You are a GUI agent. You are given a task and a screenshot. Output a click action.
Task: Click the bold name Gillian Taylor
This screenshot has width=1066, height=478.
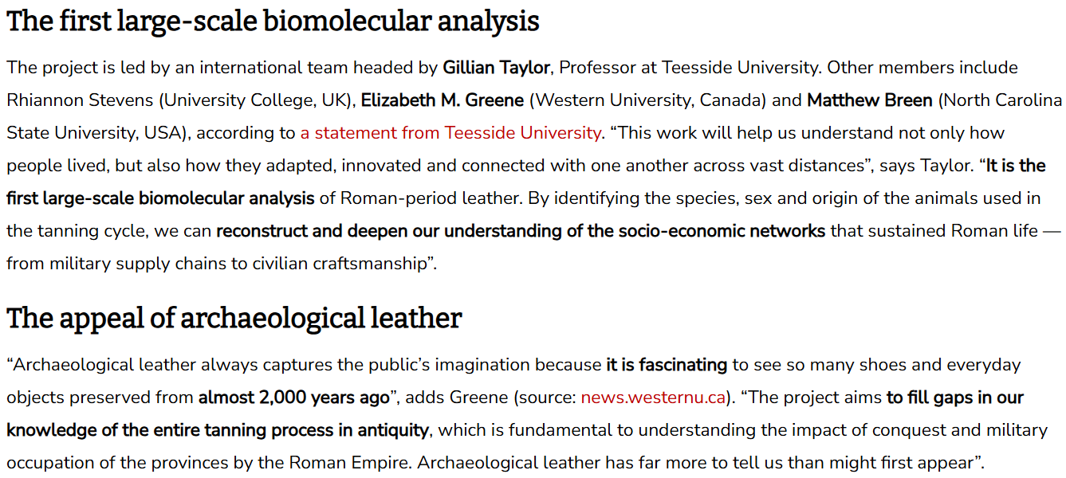tap(496, 68)
